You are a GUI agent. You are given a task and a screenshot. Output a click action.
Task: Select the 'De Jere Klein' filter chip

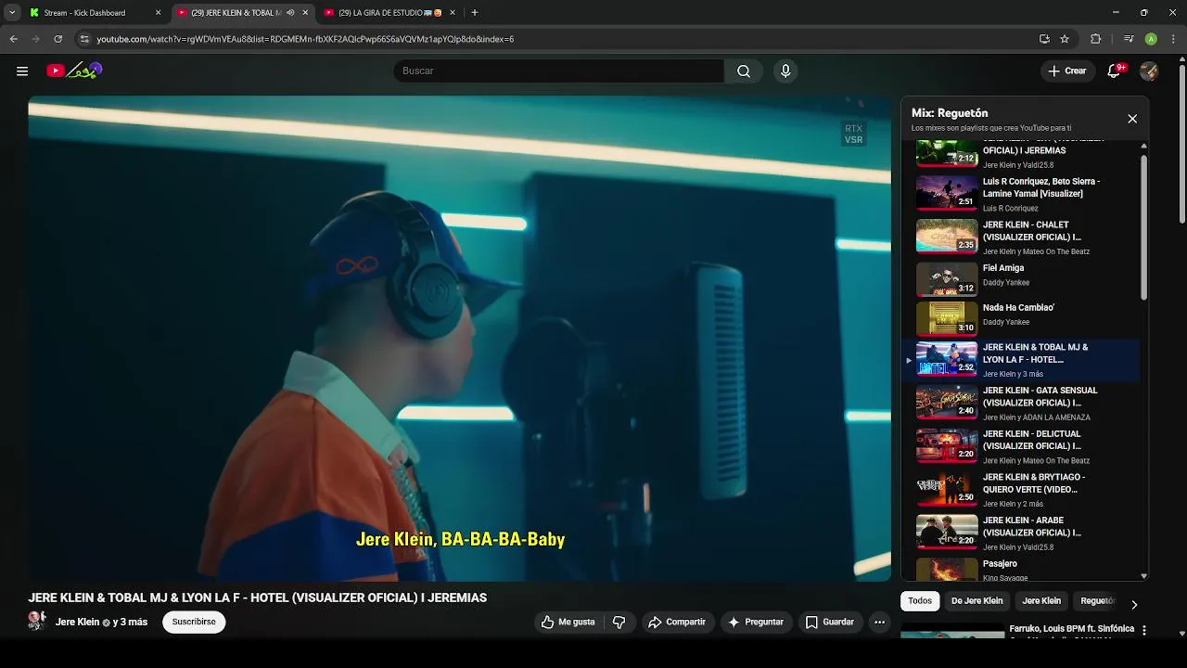pyautogui.click(x=976, y=601)
